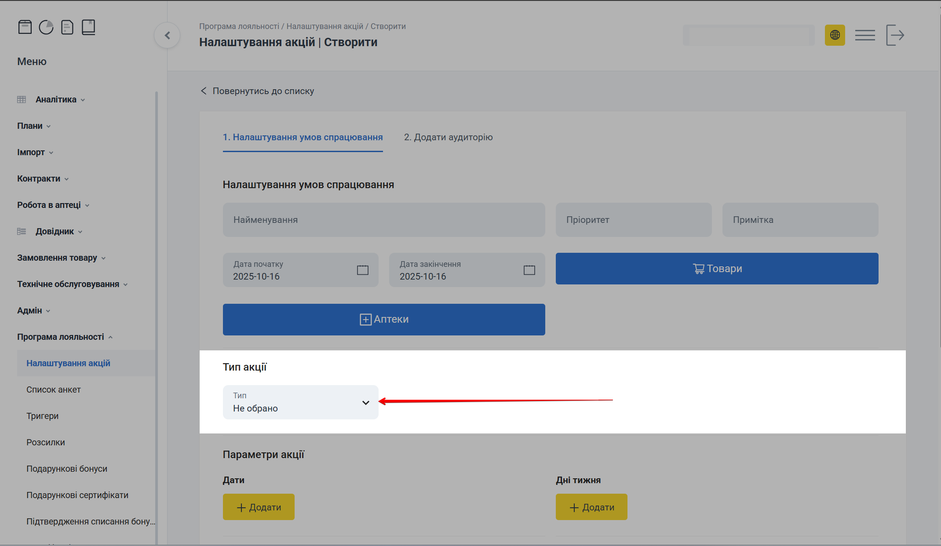The width and height of the screenshot is (941, 546).
Task: Open the book/knowledge base icon
Action: pyautogui.click(x=88, y=27)
